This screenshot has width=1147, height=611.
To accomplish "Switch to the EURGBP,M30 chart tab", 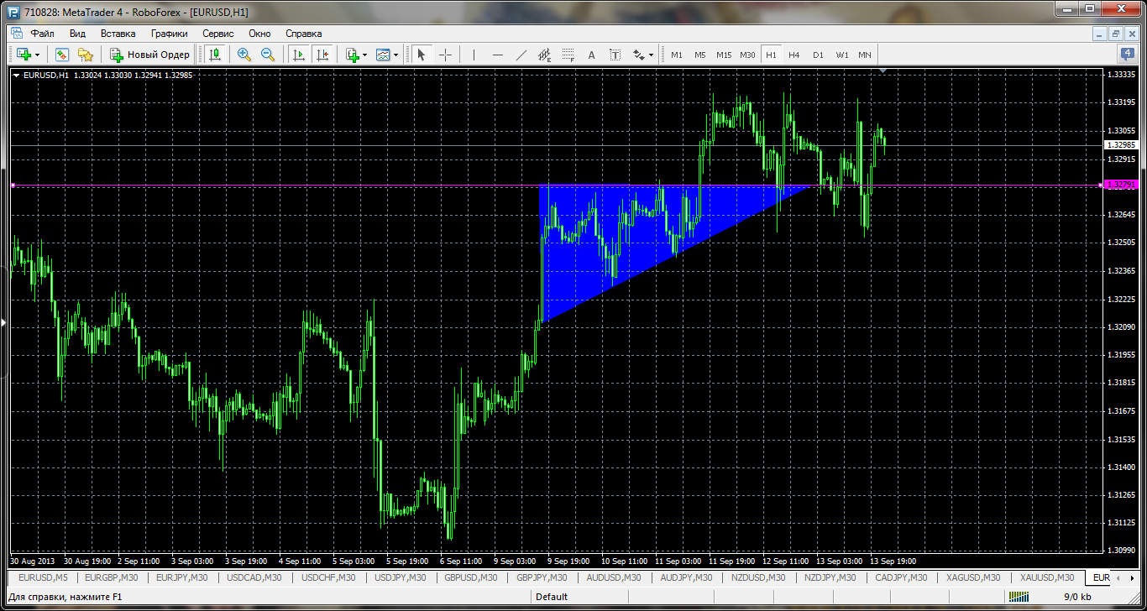I will click(112, 577).
